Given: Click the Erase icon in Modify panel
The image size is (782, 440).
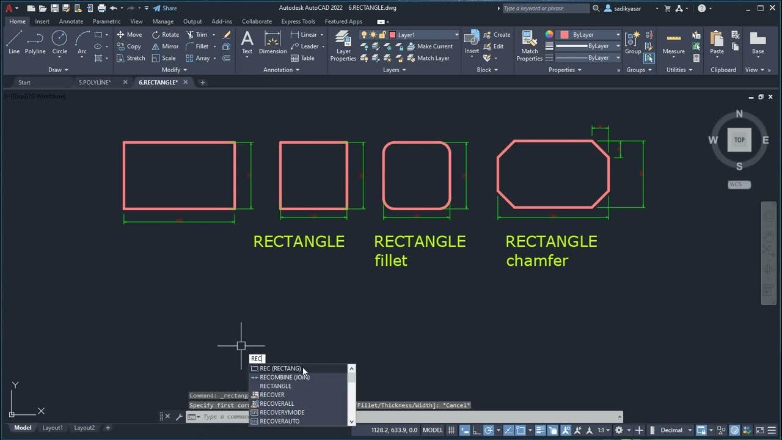Looking at the screenshot, I should [227, 35].
